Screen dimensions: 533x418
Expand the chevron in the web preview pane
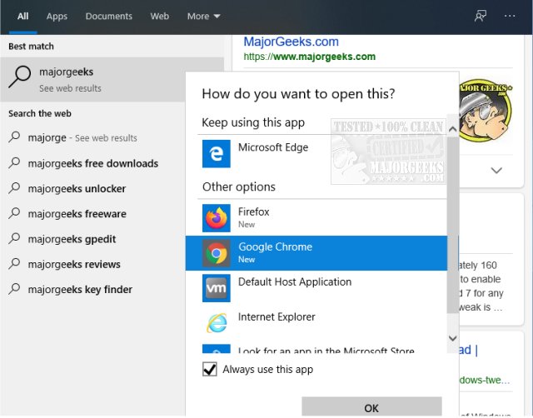(x=496, y=170)
